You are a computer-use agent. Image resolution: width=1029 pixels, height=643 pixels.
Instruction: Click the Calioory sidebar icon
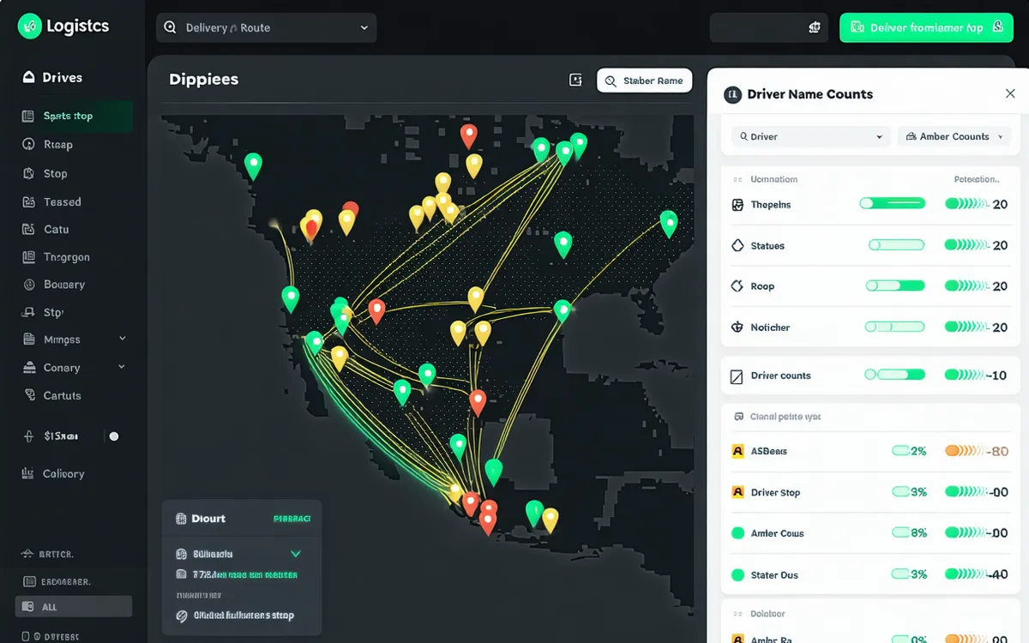coord(28,473)
